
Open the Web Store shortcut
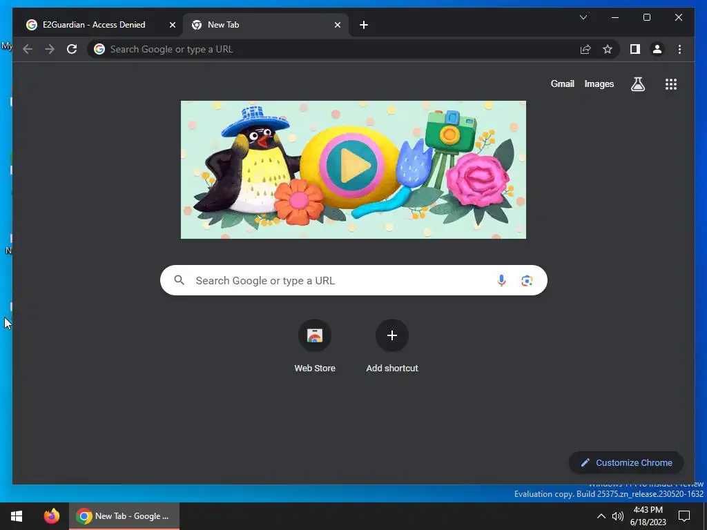pos(315,346)
